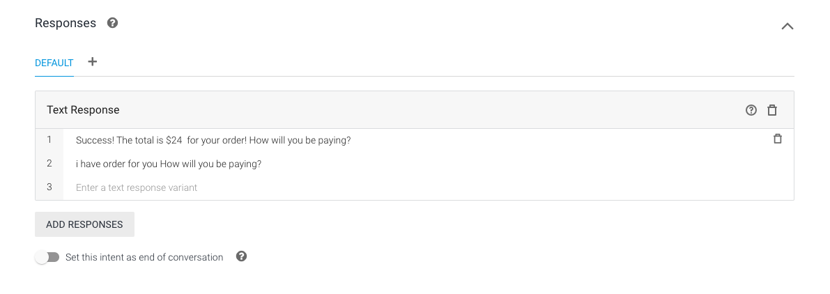Click blank area of Text Response header bar
This screenshot has width=830, height=294.
(424, 110)
